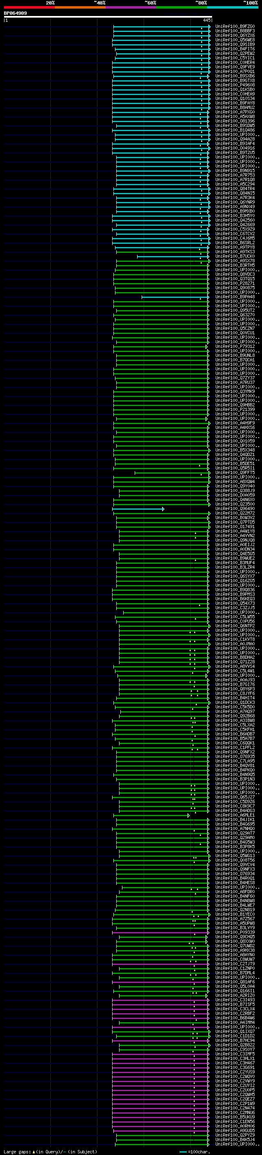
Task: Select the UniRef100_B1Q486 label
Action: coord(235,130)
